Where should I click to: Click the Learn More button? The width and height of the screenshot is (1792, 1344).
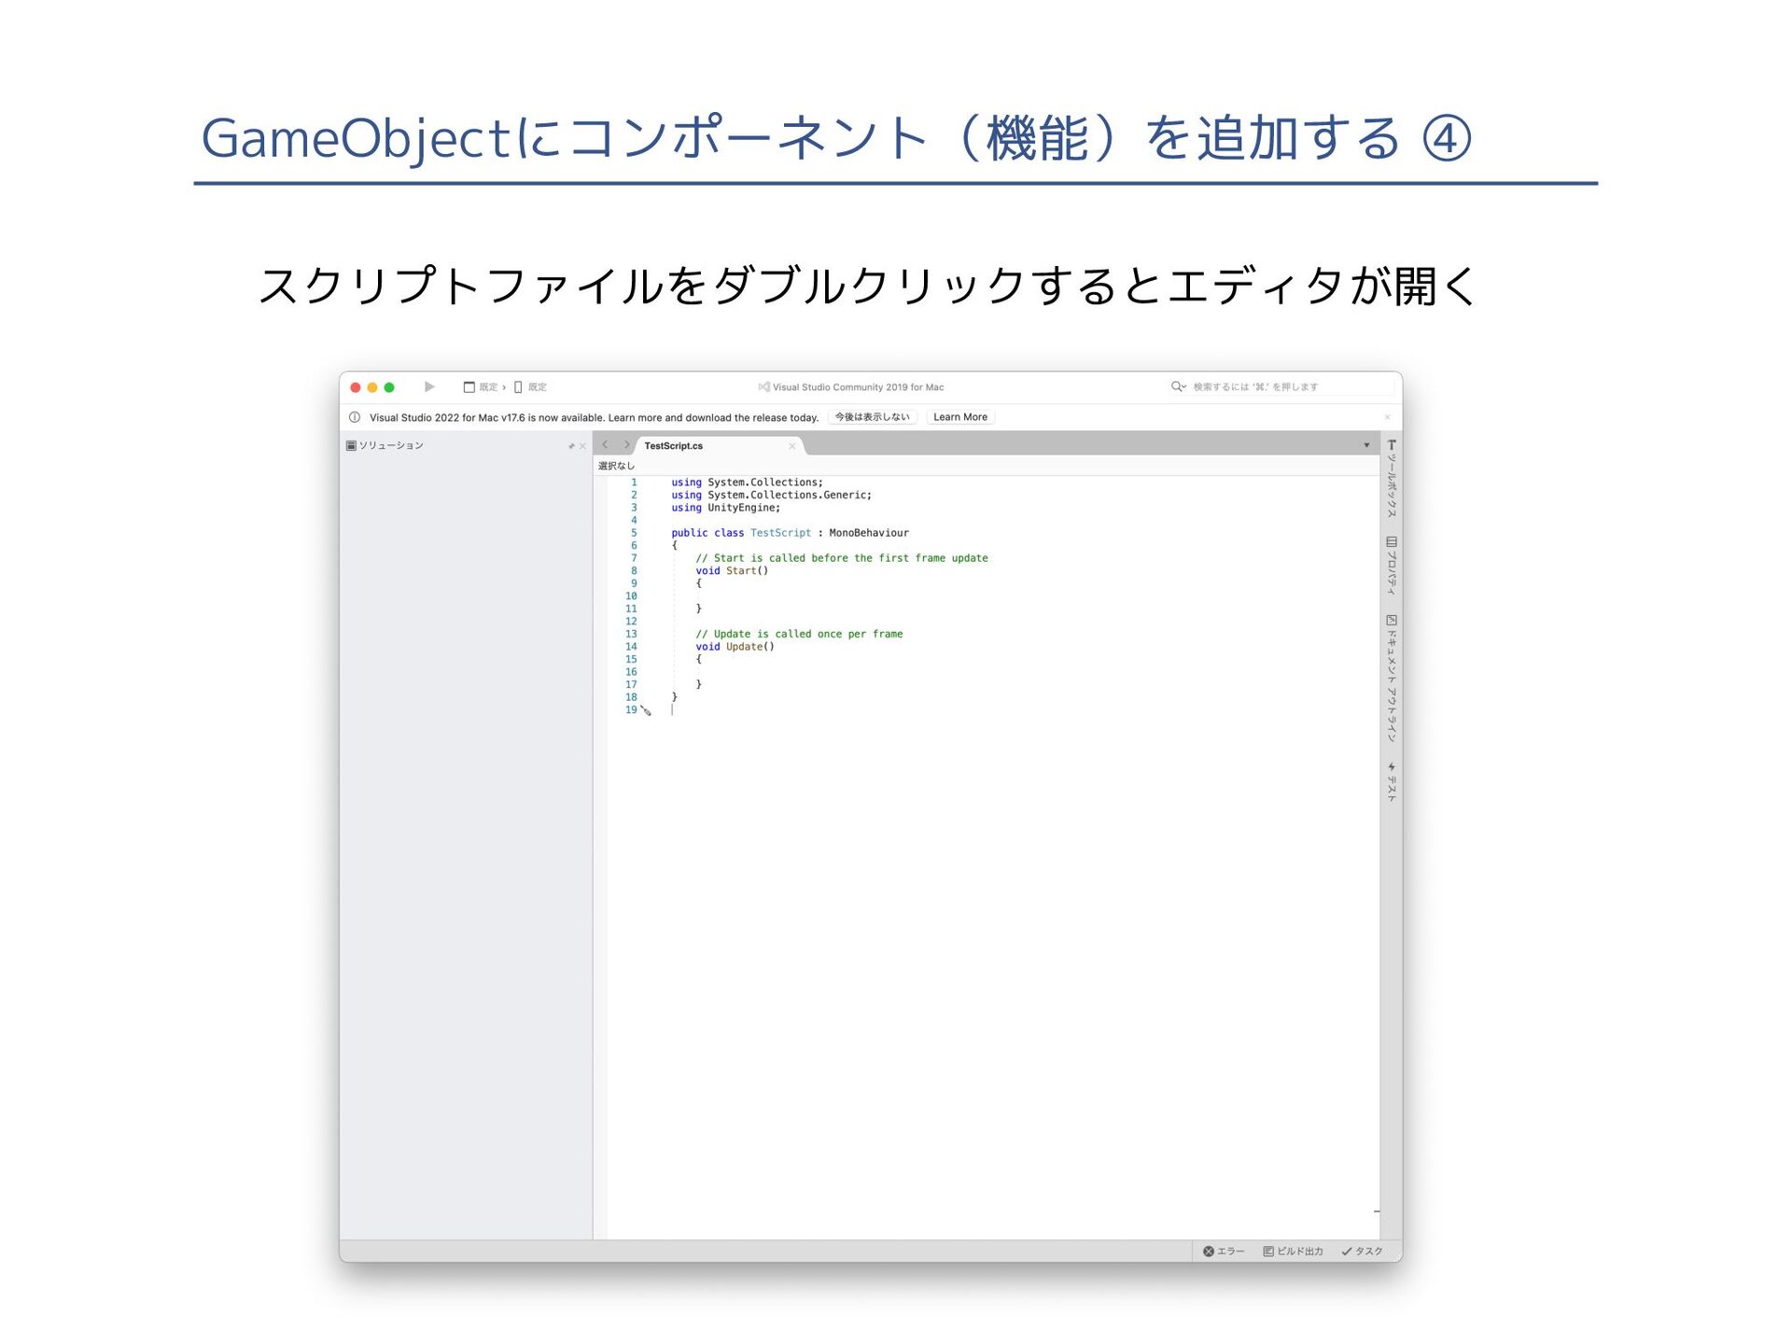pos(959,417)
